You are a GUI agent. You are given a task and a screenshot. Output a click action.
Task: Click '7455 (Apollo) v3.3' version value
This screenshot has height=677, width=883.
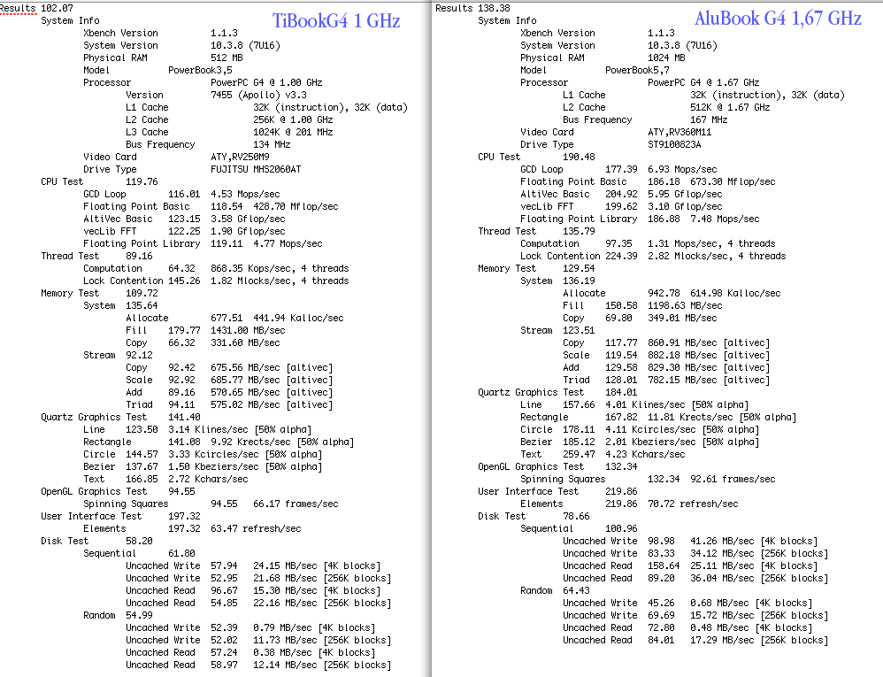[258, 96]
